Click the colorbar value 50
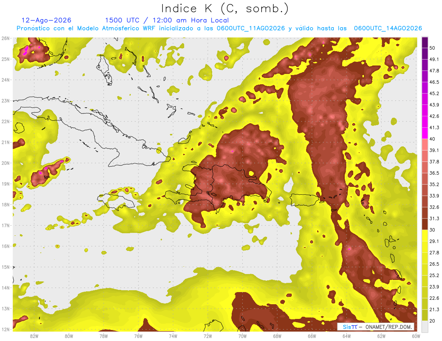This screenshot has height=341, width=442. tap(432, 48)
